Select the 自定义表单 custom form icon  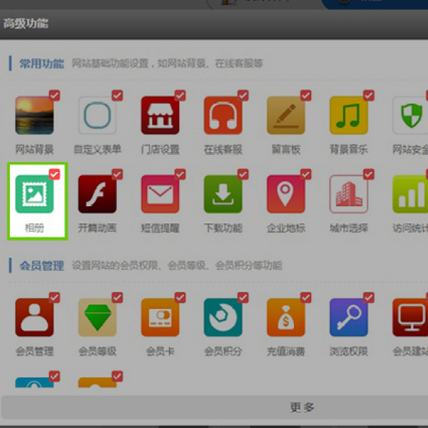click(x=97, y=116)
